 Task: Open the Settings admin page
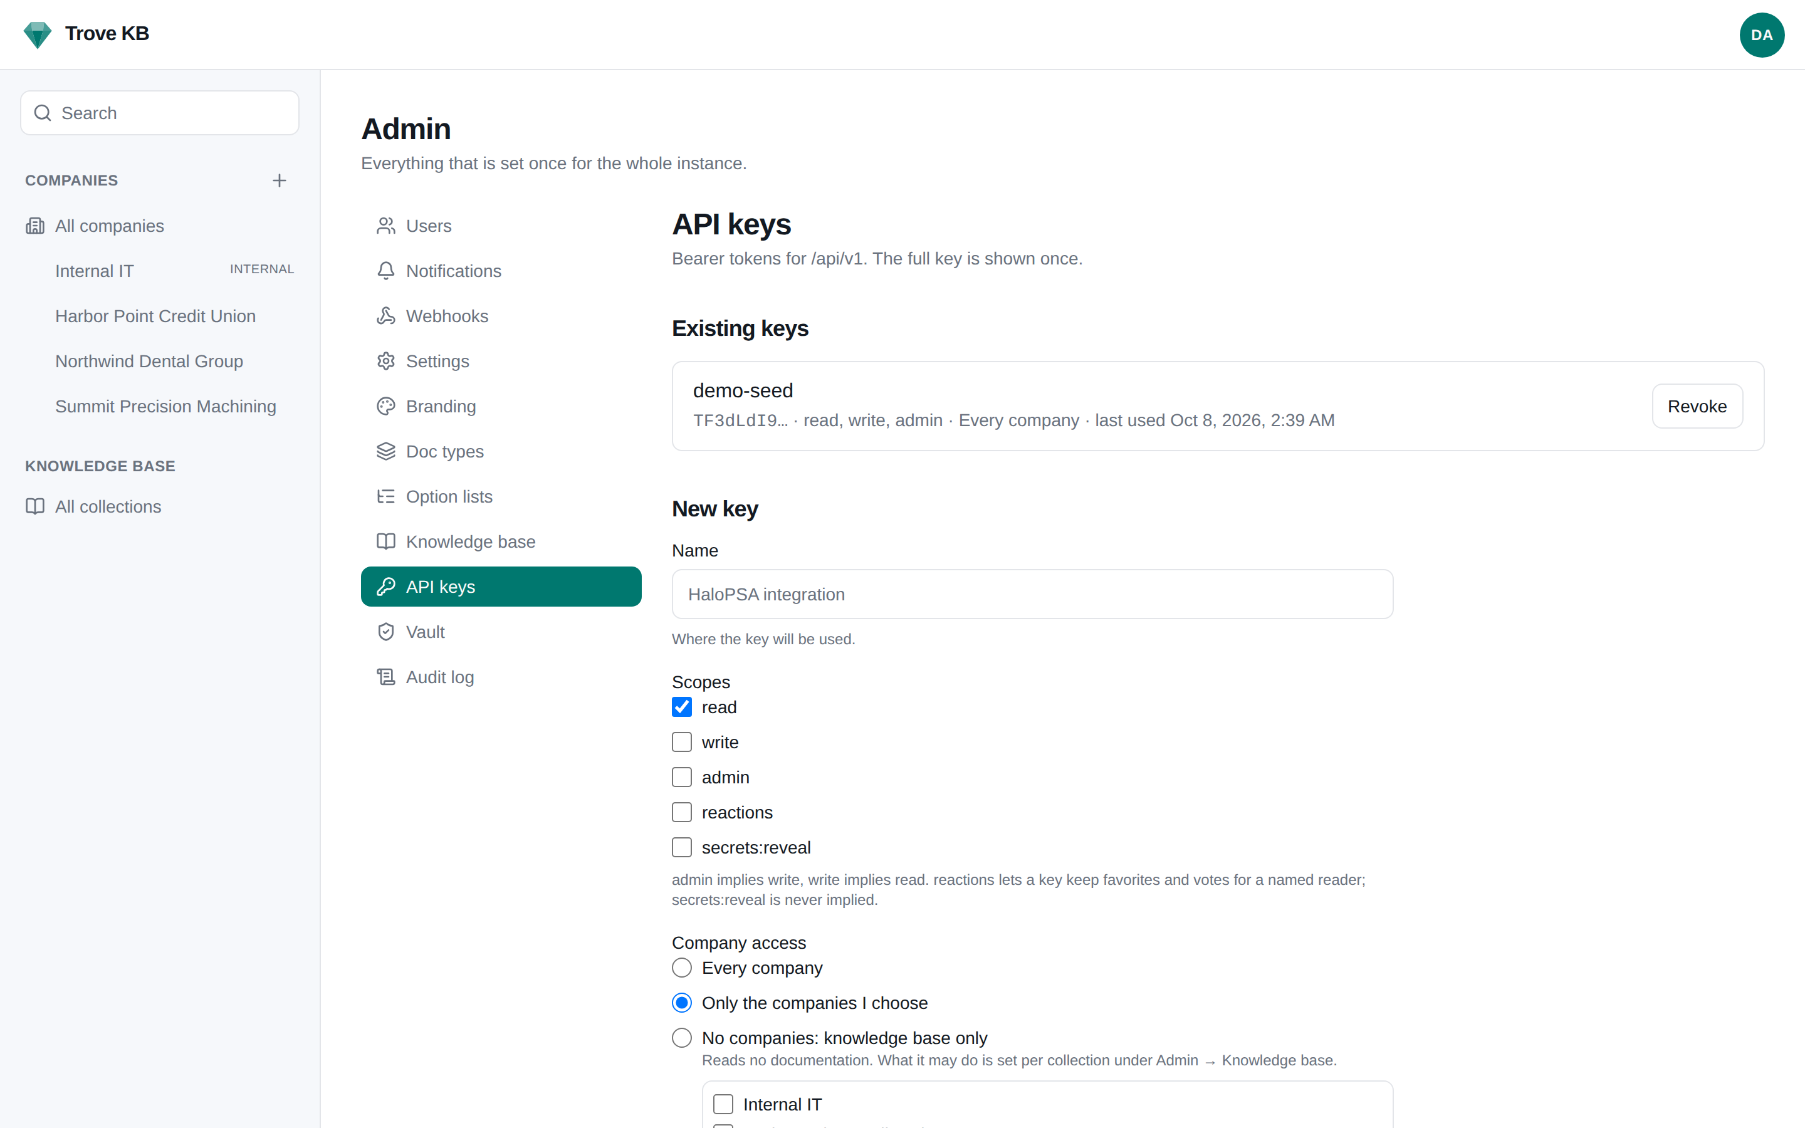click(x=501, y=361)
